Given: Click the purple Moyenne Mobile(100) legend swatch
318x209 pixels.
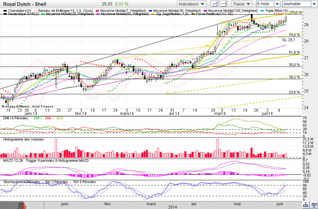Looking at the screenshot, I should (x=205, y=11).
